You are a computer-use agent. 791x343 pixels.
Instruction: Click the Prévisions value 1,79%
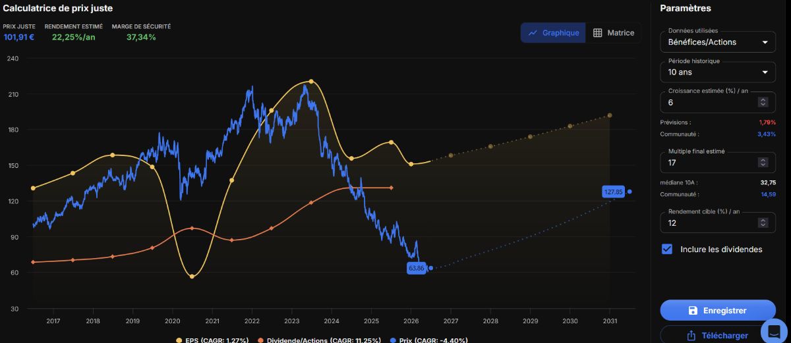767,122
